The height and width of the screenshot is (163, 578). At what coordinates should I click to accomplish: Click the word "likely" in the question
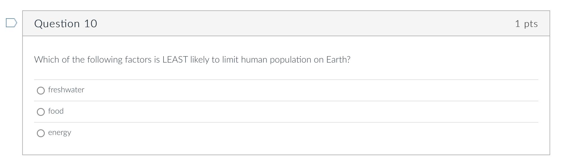point(200,59)
